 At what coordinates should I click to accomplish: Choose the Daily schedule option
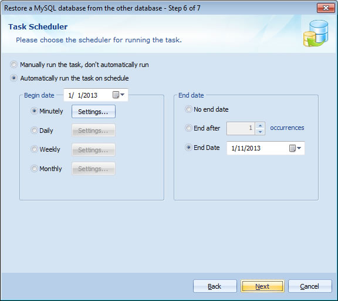point(34,130)
